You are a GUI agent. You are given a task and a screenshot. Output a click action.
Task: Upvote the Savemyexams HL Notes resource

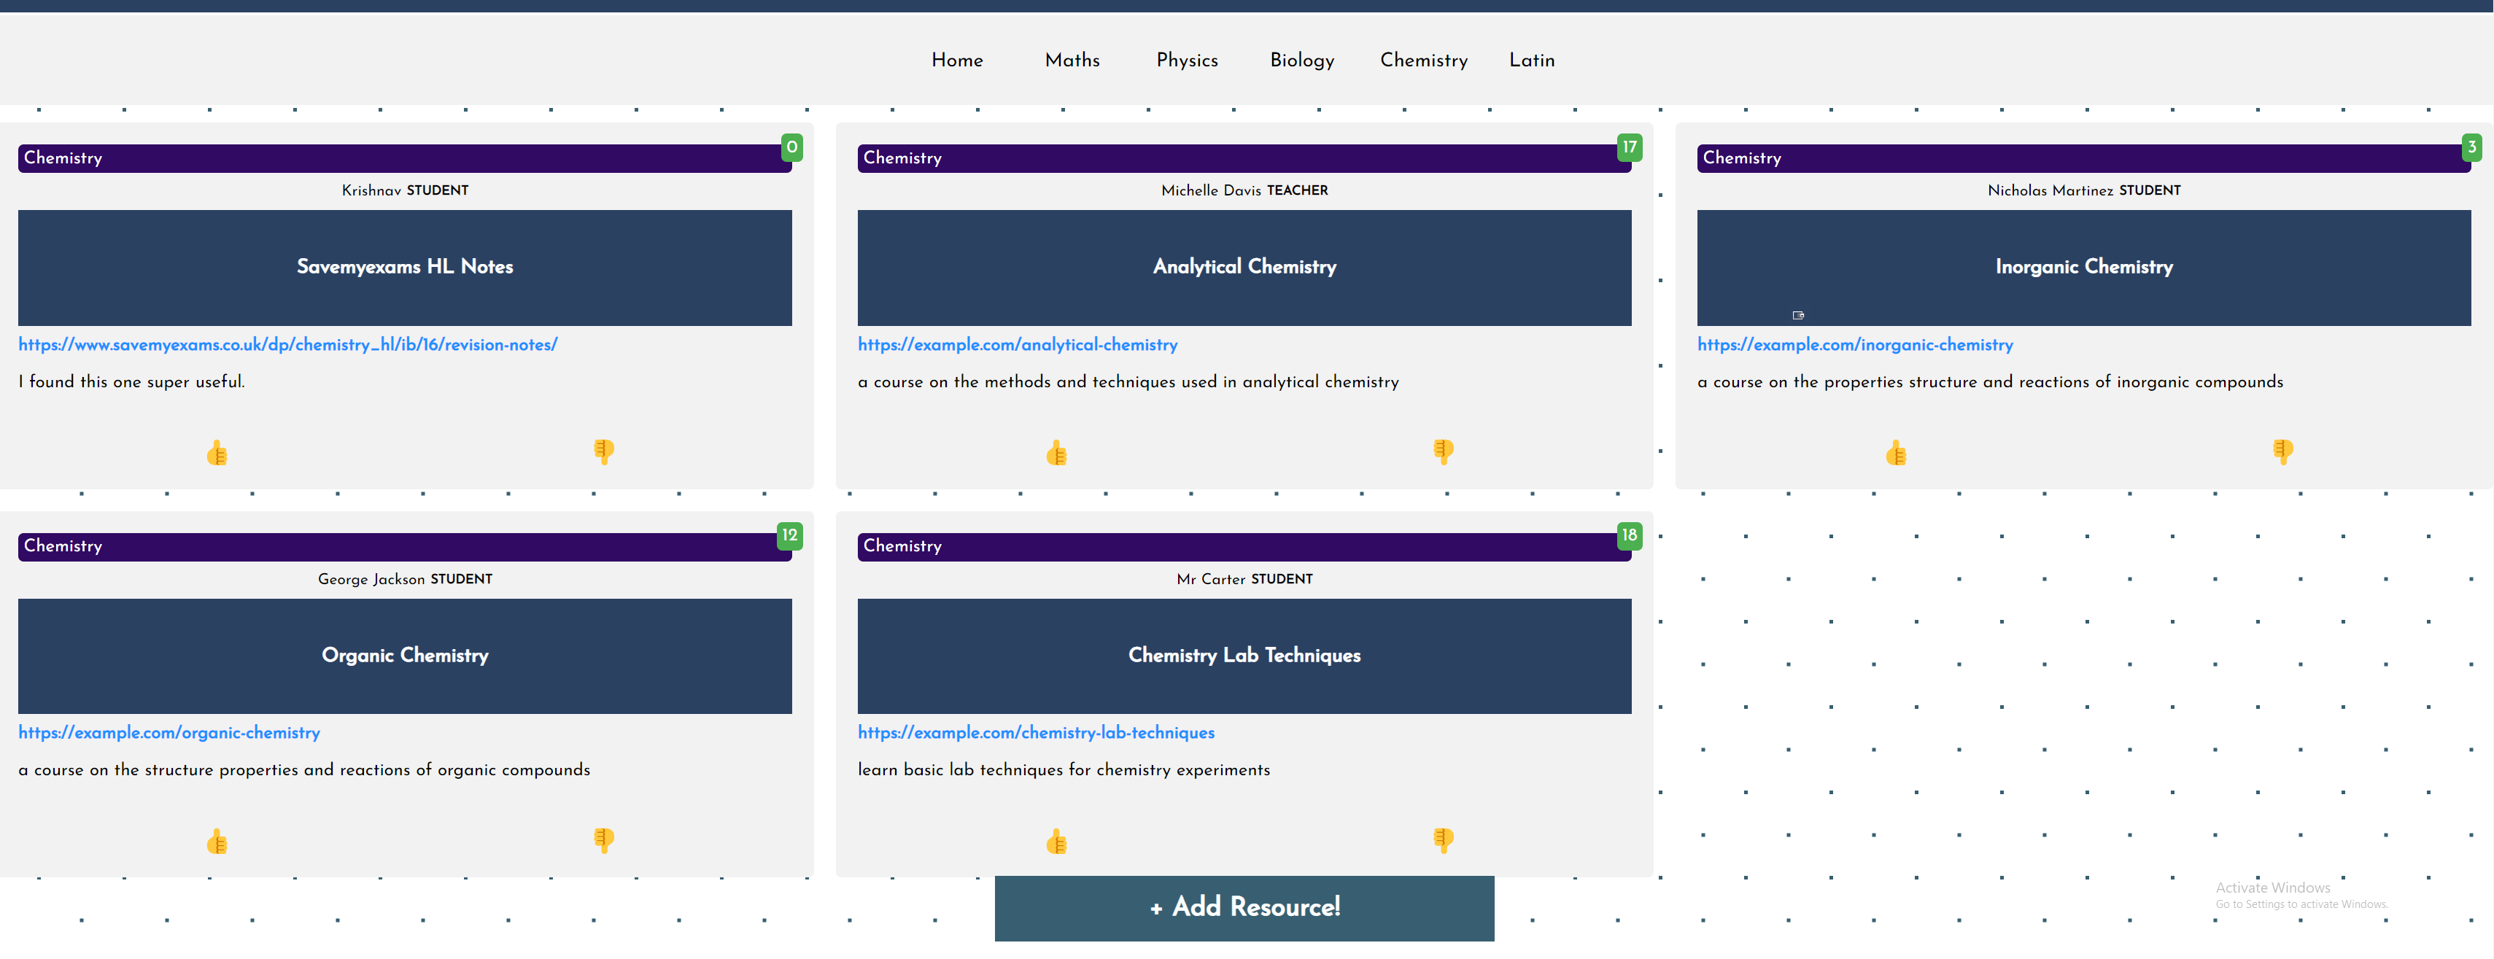(x=217, y=452)
